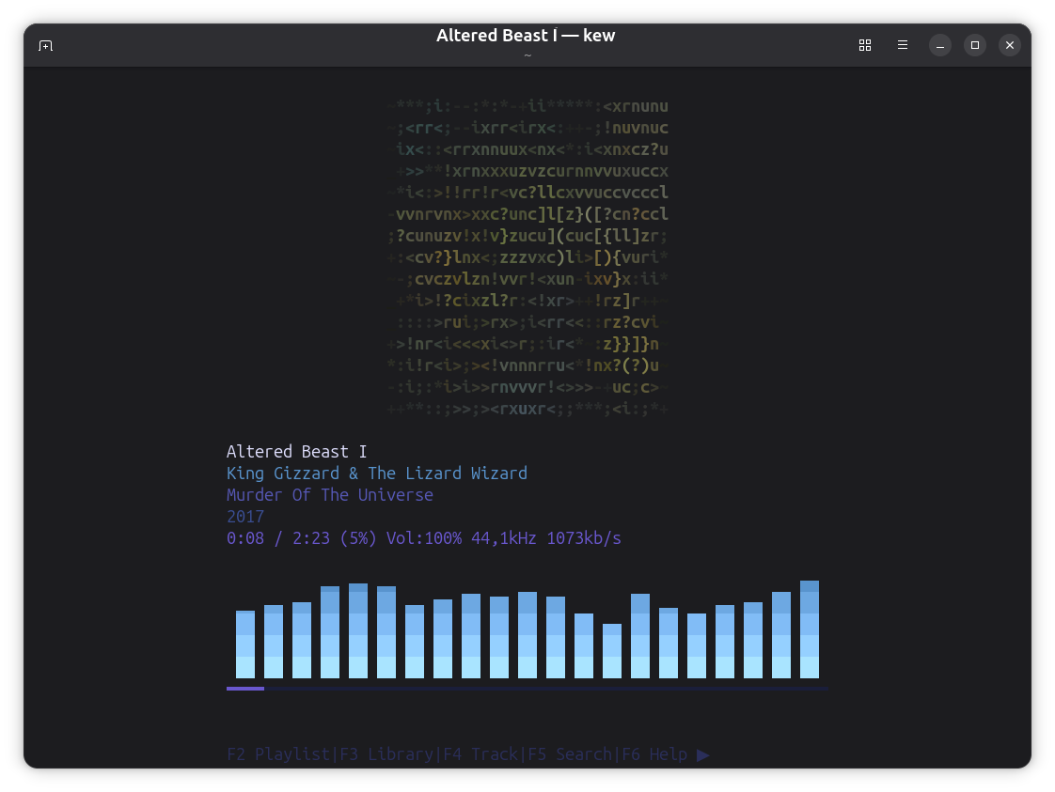Viewport: 1055px width, 792px height.
Task: Switch to the F3 Library view
Action: tap(386, 754)
